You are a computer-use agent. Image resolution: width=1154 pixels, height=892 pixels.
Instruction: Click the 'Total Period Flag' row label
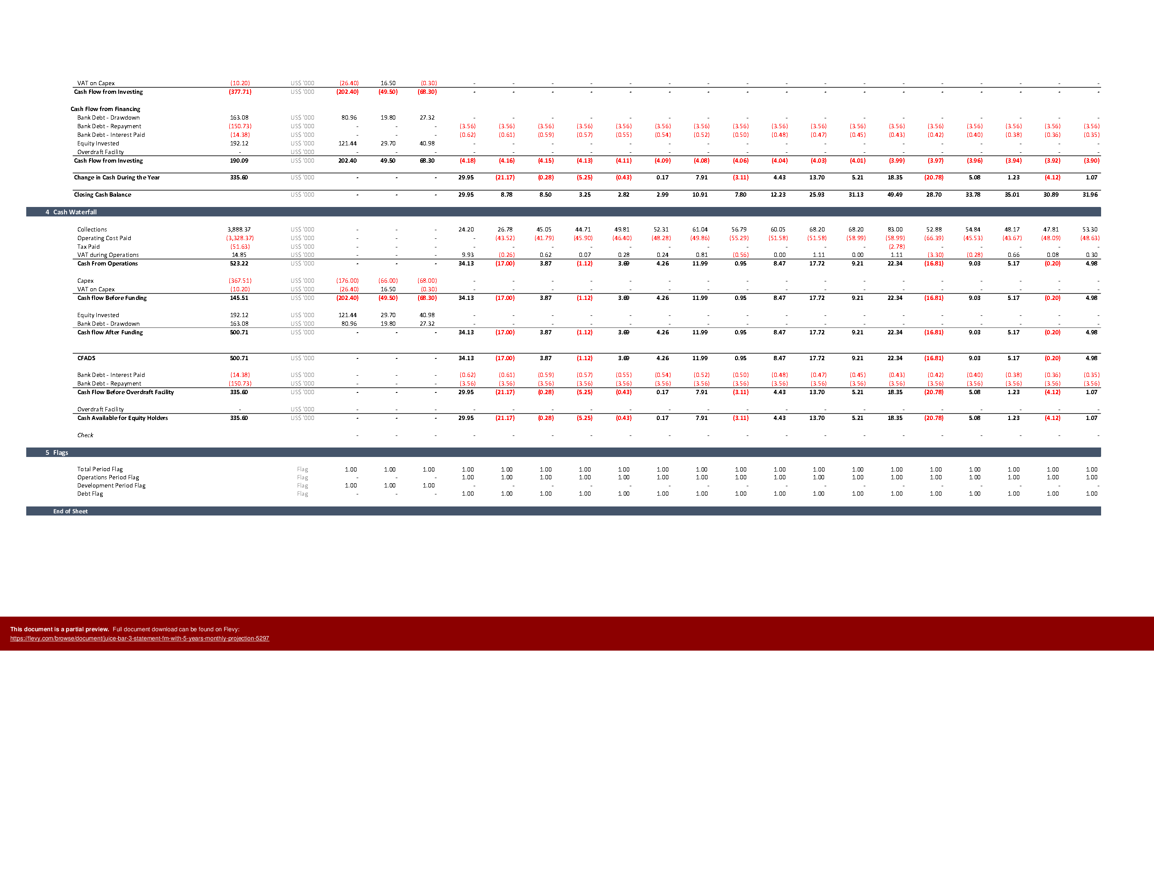pyautogui.click(x=100, y=469)
